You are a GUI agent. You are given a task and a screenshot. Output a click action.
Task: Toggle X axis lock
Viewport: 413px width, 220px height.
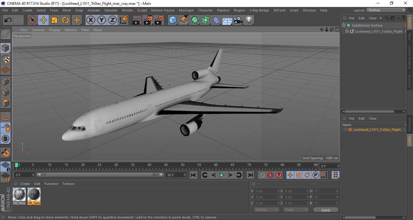click(91, 20)
